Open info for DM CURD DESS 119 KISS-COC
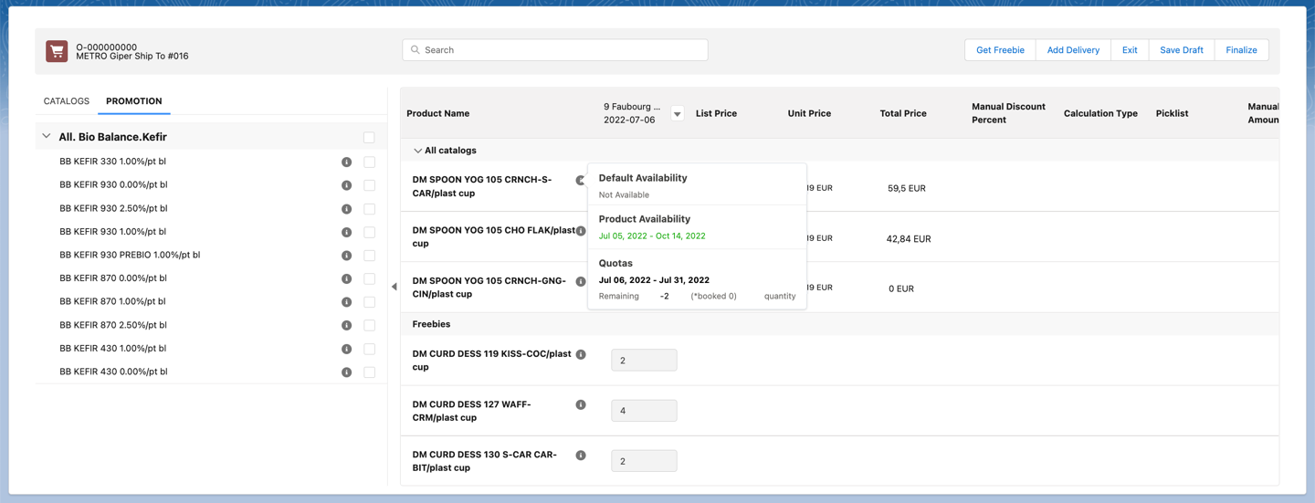1315x503 pixels. pyautogui.click(x=581, y=354)
